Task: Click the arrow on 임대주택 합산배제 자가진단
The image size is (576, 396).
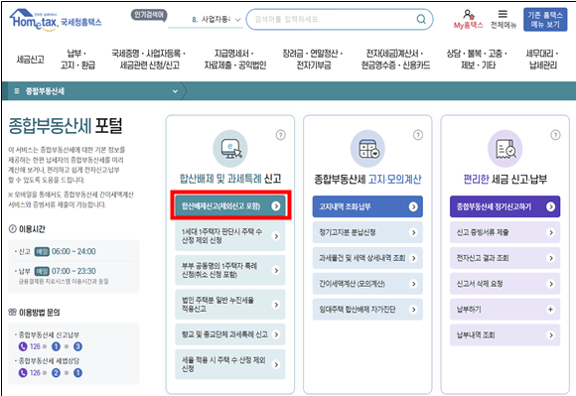Action: click(x=414, y=310)
